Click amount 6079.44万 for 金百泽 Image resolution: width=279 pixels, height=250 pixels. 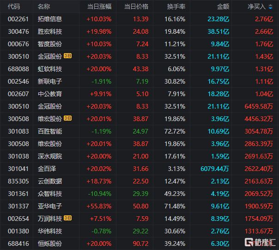point(215,169)
